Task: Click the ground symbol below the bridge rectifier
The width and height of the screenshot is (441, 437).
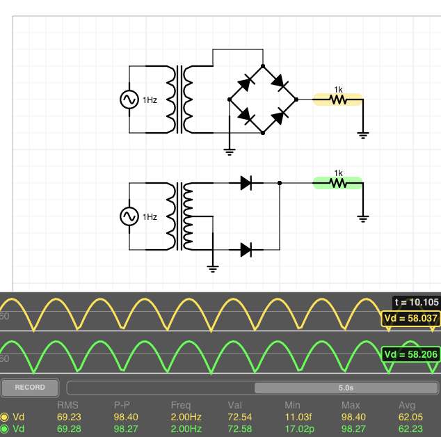Action: (x=230, y=150)
